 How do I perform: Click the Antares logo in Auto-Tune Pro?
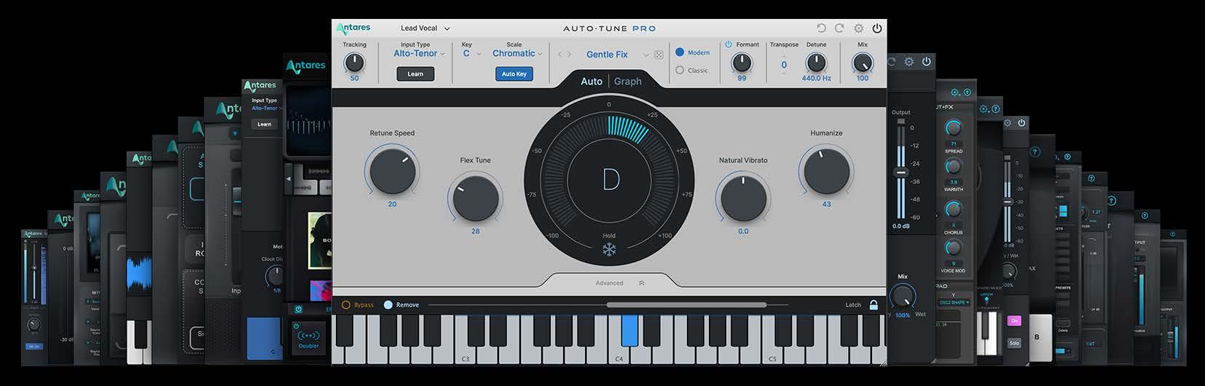tap(353, 28)
